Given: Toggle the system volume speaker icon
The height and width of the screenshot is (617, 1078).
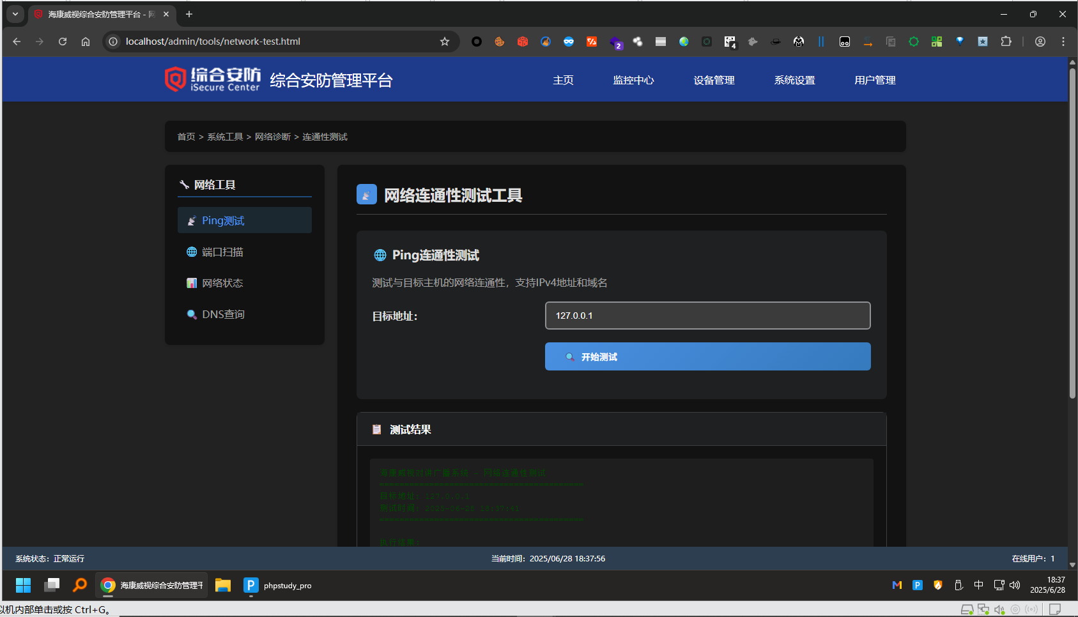Looking at the screenshot, I should click(1015, 585).
